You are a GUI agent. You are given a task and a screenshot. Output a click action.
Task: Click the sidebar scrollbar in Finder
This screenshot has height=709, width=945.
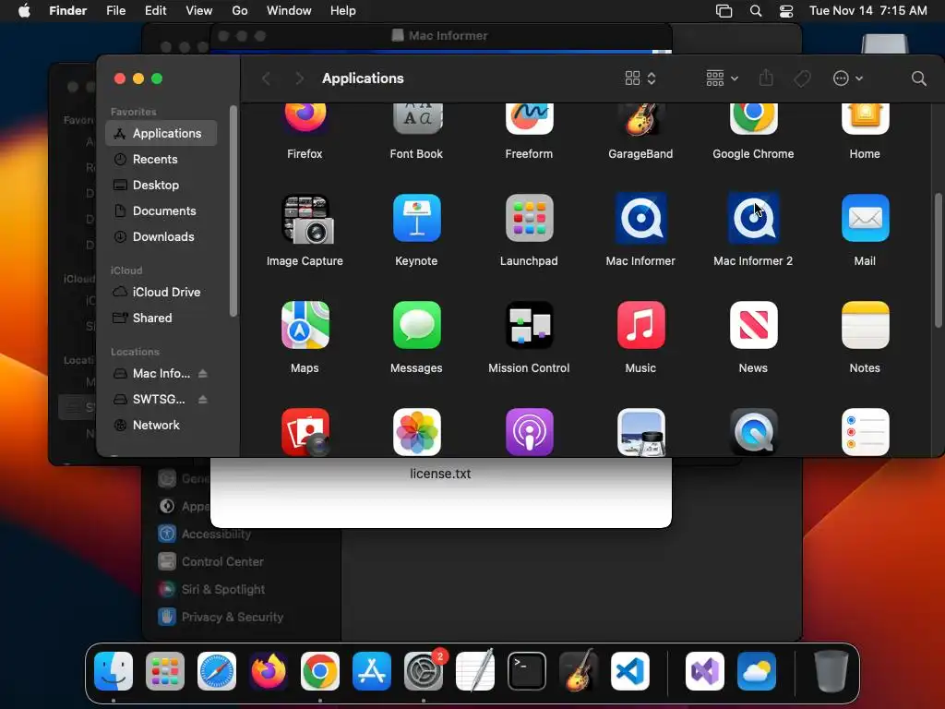pyautogui.click(x=233, y=211)
